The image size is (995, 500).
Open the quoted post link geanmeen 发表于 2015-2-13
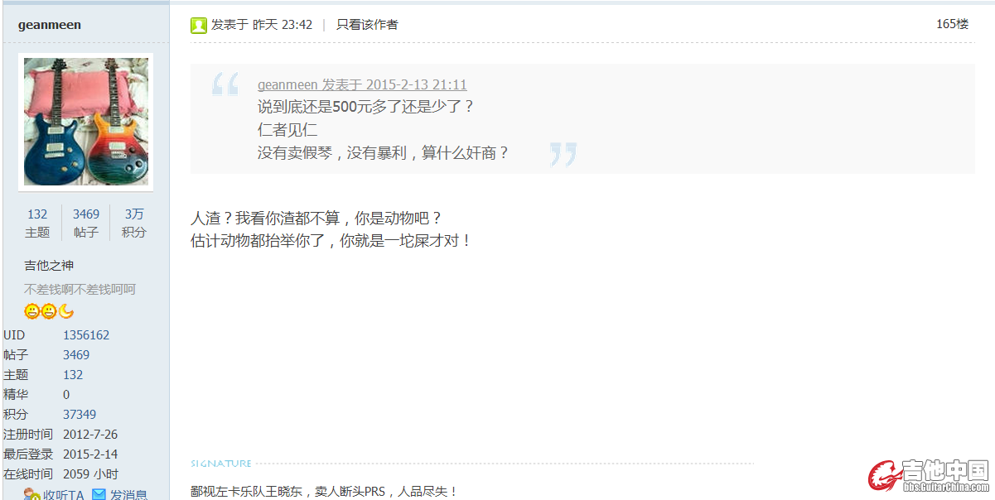click(x=362, y=84)
